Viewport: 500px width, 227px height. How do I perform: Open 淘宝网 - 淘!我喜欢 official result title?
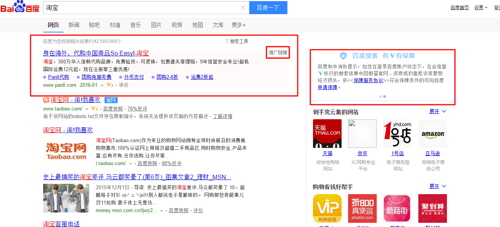click(x=75, y=100)
